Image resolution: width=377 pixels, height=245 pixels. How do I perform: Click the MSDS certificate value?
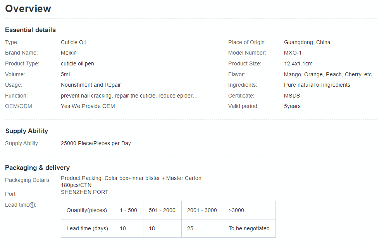tap(292, 96)
